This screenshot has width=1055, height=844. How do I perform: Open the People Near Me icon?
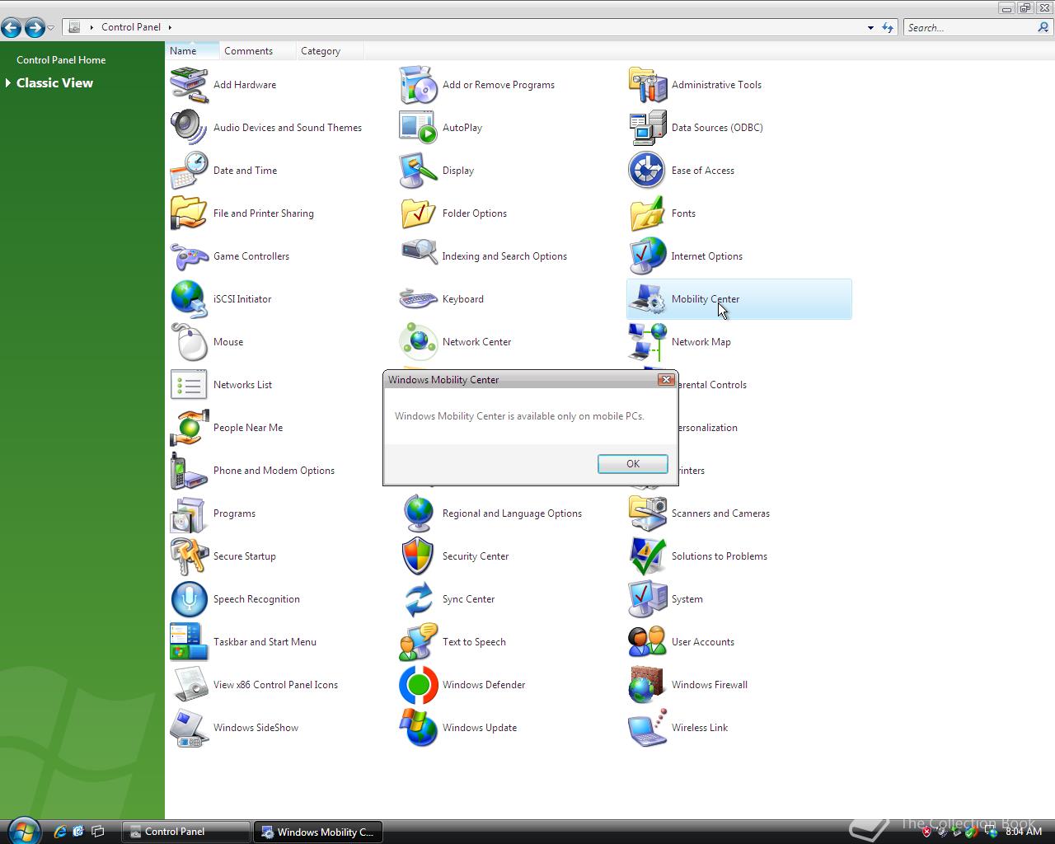pyautogui.click(x=189, y=428)
